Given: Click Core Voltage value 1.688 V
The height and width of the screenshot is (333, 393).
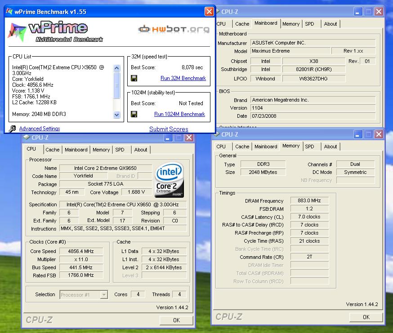Looking at the screenshot, I should [x=136, y=192].
